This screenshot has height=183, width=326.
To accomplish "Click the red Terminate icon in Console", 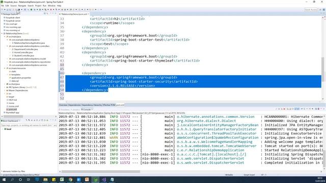I will click(284, 109).
